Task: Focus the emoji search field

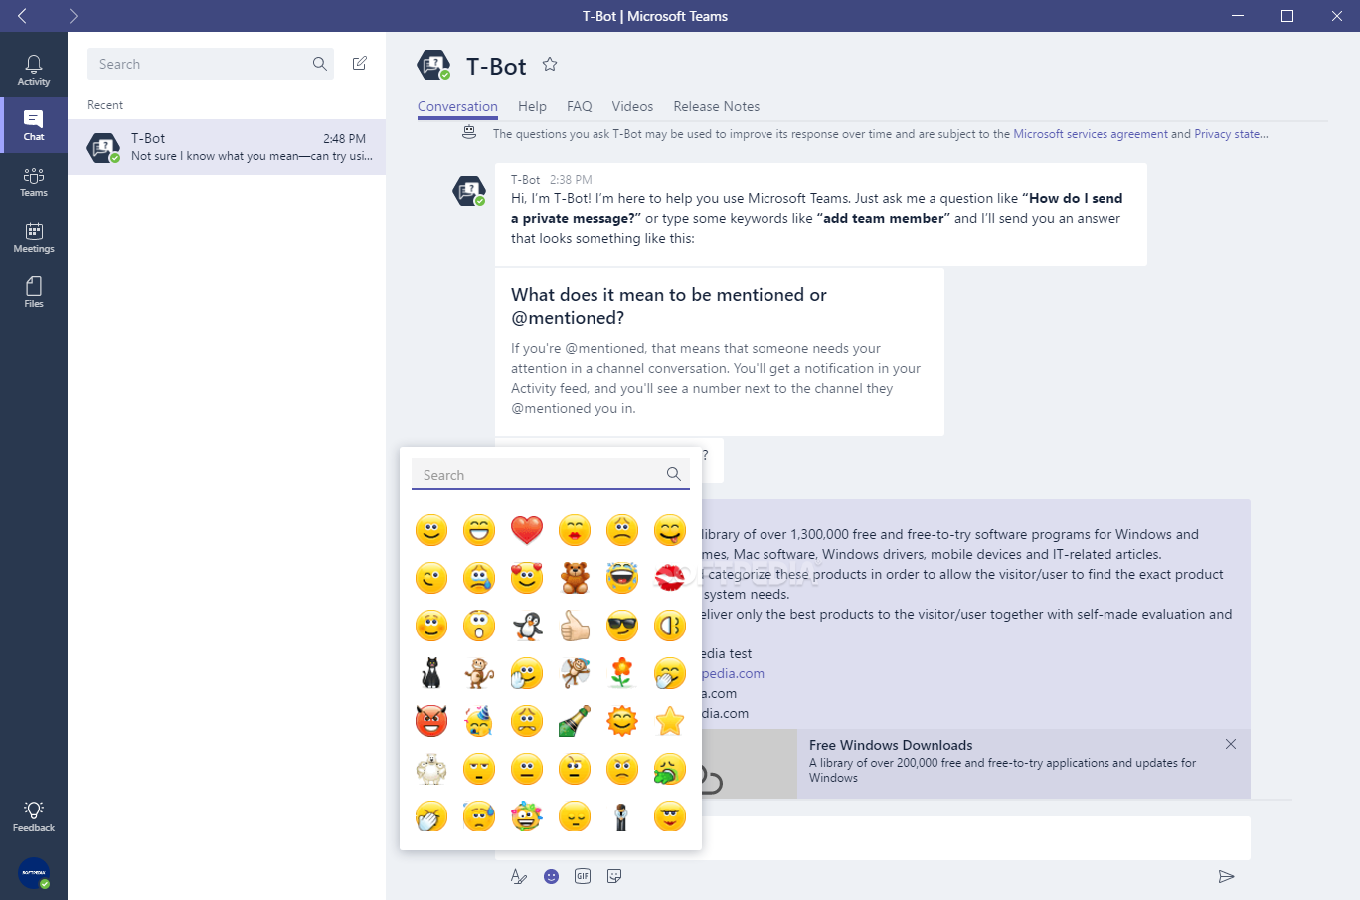Action: (x=551, y=474)
